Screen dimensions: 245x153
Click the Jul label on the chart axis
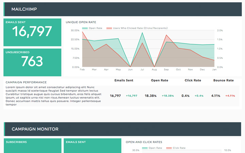142,69
